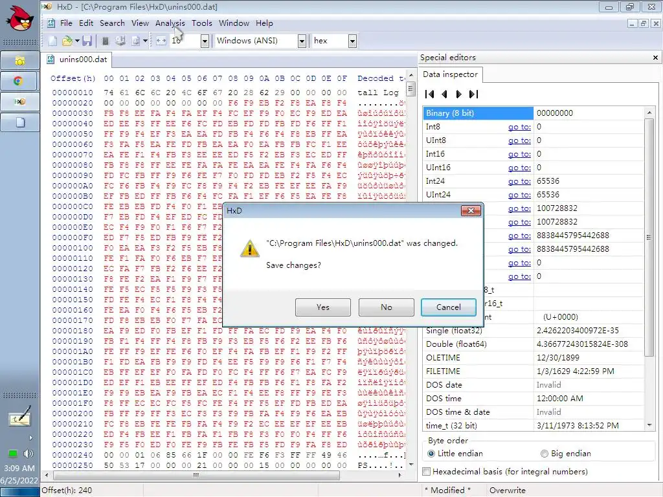663x497 pixels.
Task: Select the Data inspector tab
Action: pyautogui.click(x=451, y=74)
